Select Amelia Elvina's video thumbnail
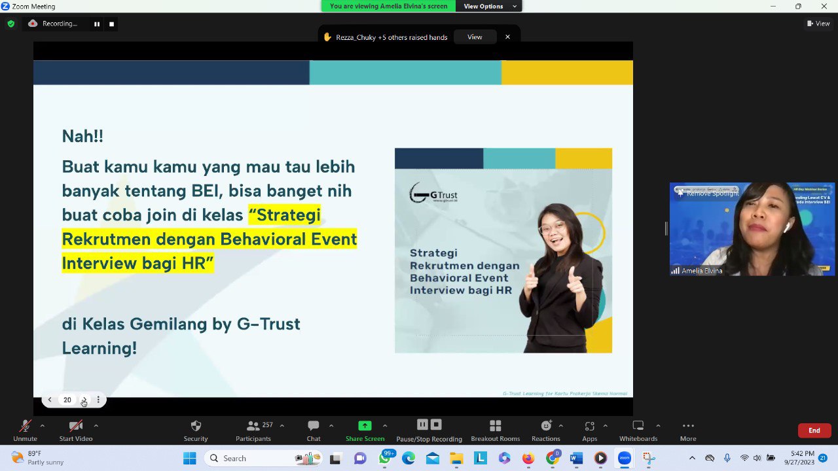838x471 pixels. 752,229
